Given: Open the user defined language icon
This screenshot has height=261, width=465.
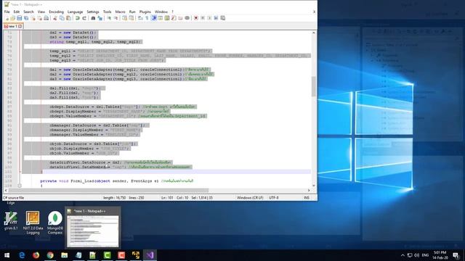Looking at the screenshot, I should click(x=160, y=18).
